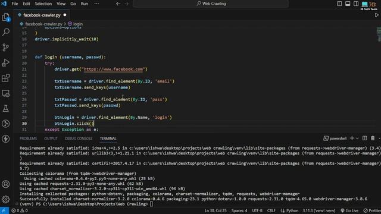Open the Accounts profile icon

6,184
